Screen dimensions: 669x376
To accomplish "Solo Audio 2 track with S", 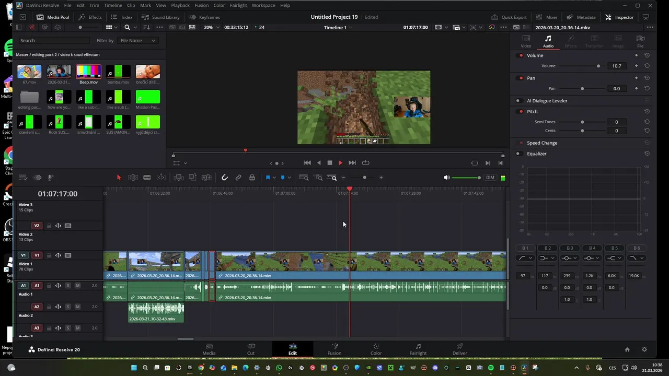I will (x=67, y=307).
